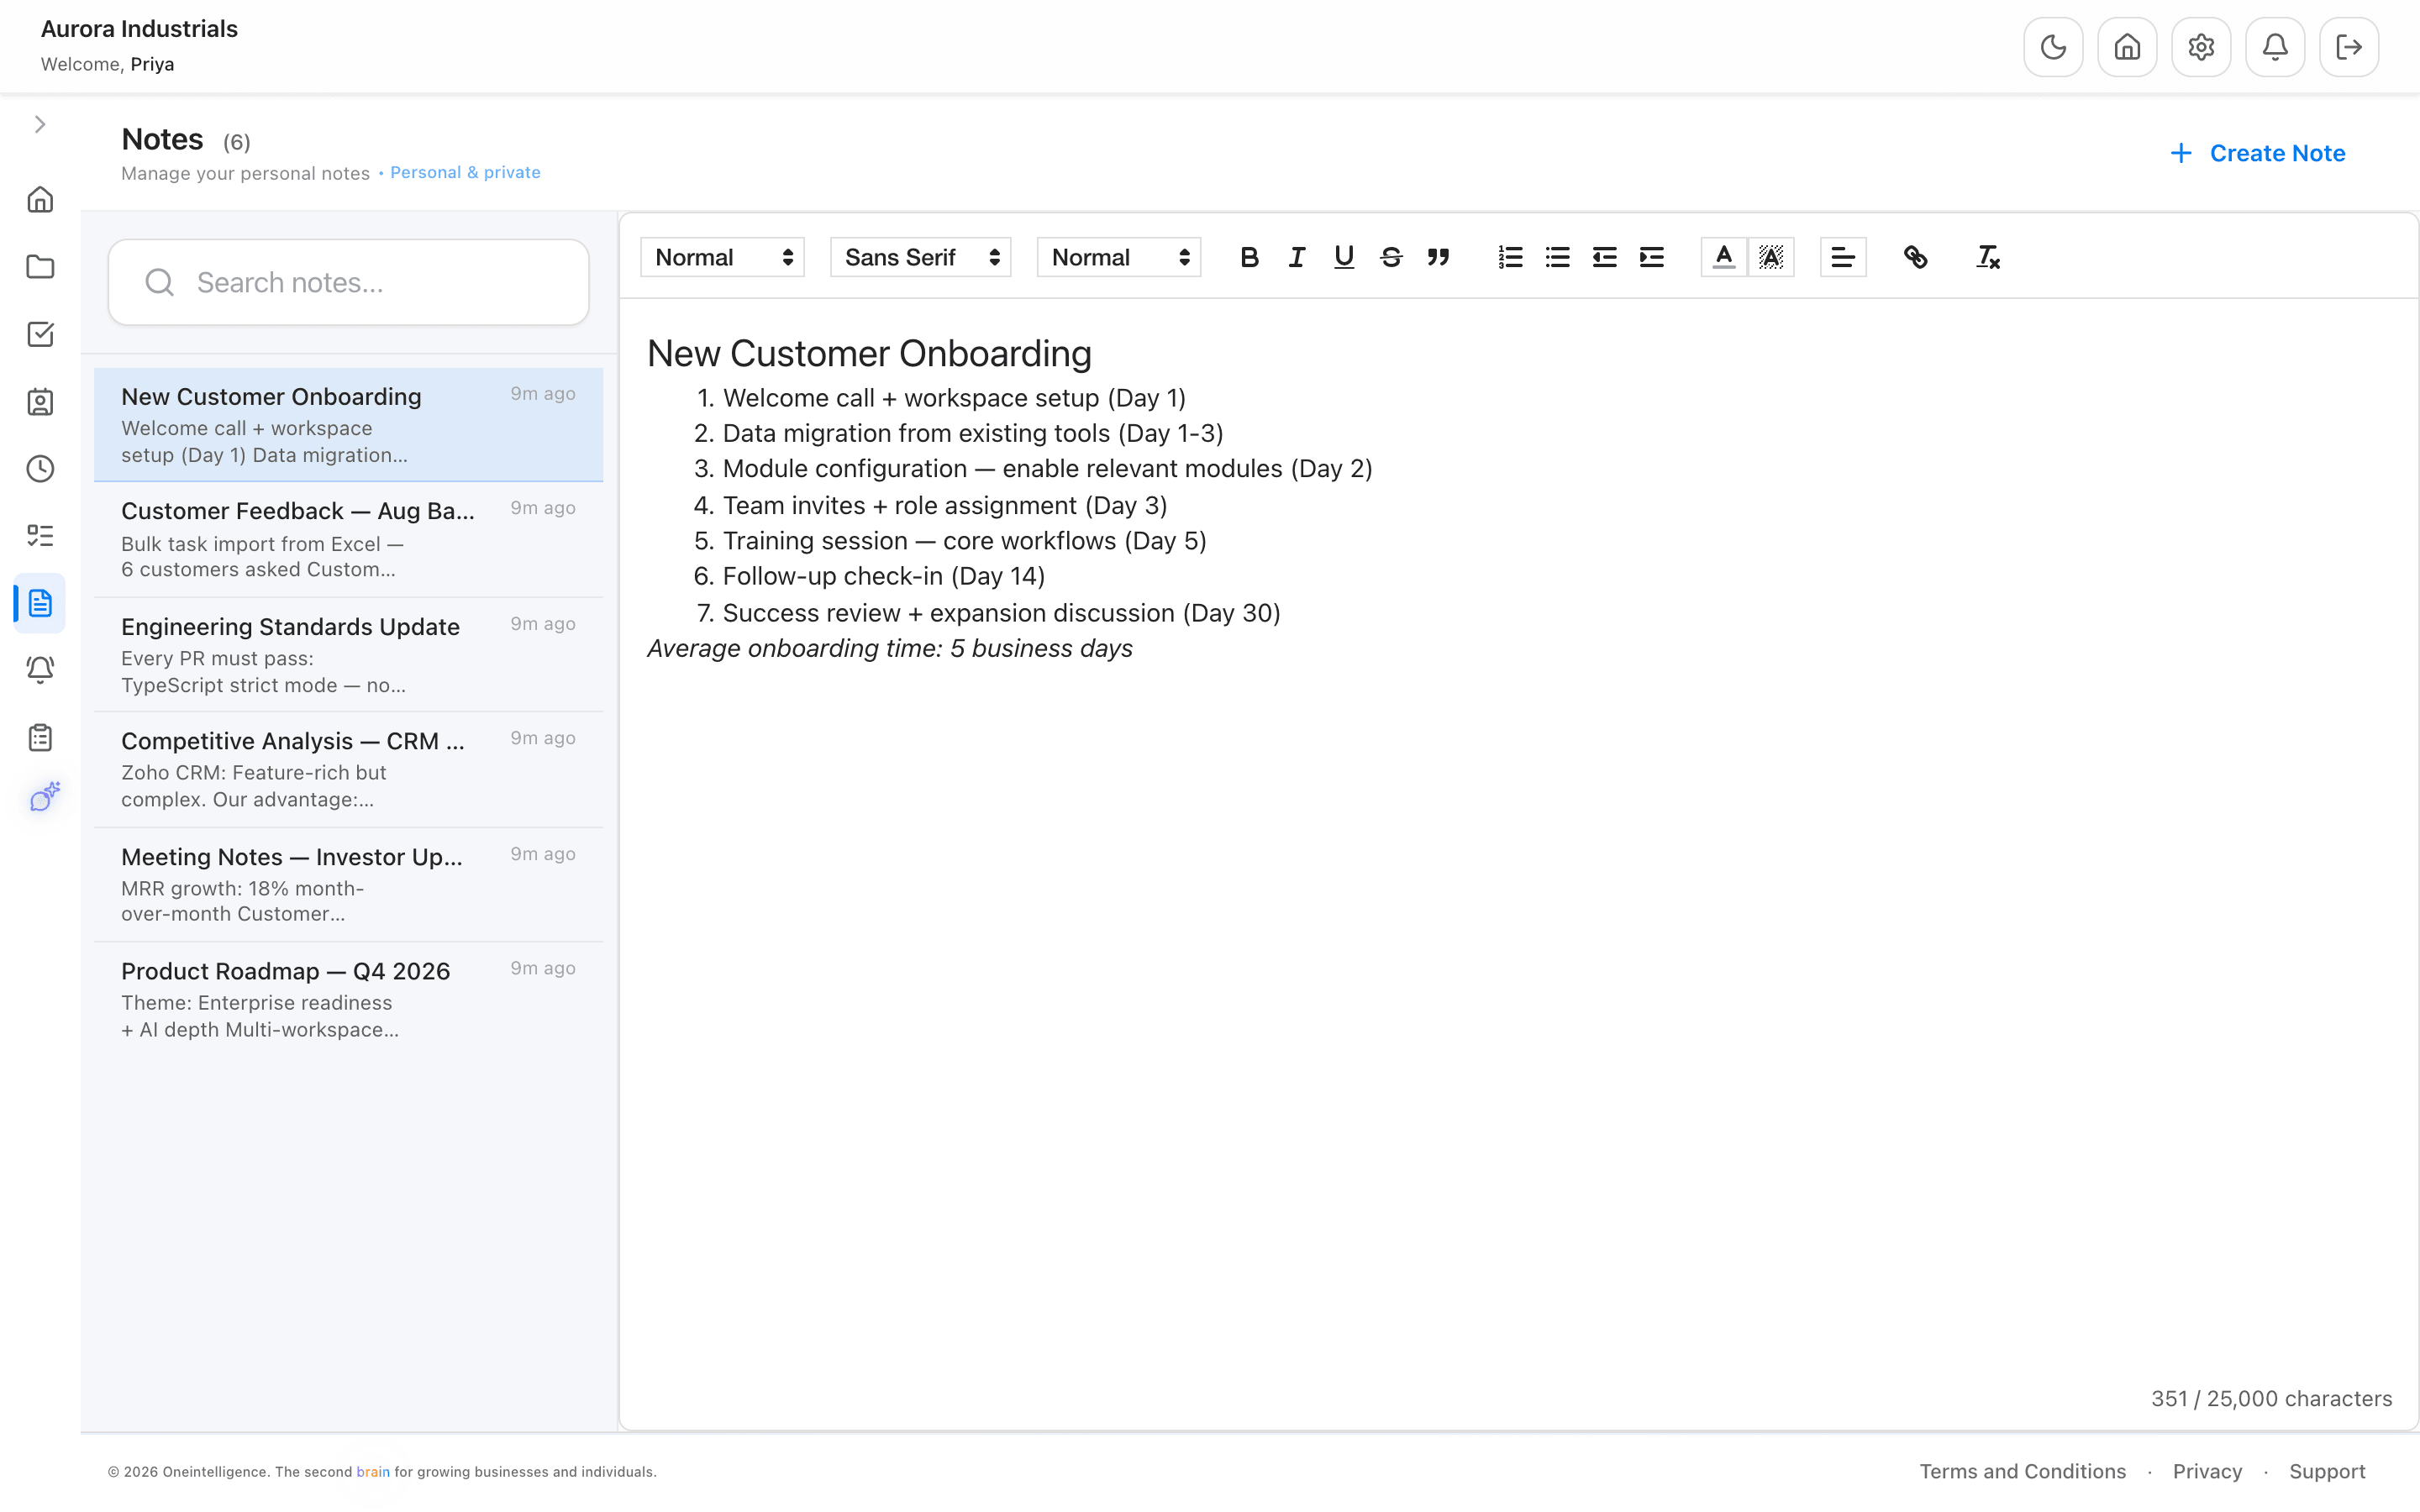
Task: Toggle strikethrough formatting
Action: pos(1391,257)
